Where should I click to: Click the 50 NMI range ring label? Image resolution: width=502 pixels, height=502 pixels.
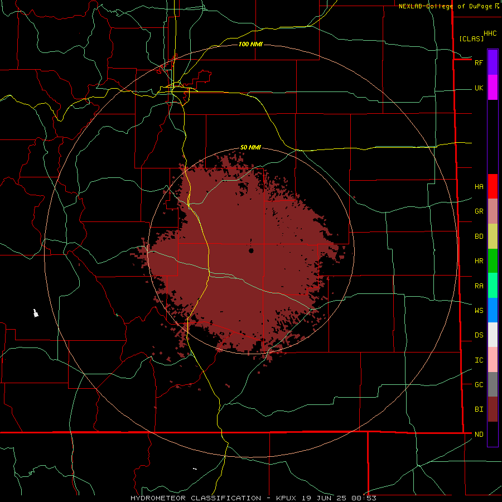pos(250,147)
